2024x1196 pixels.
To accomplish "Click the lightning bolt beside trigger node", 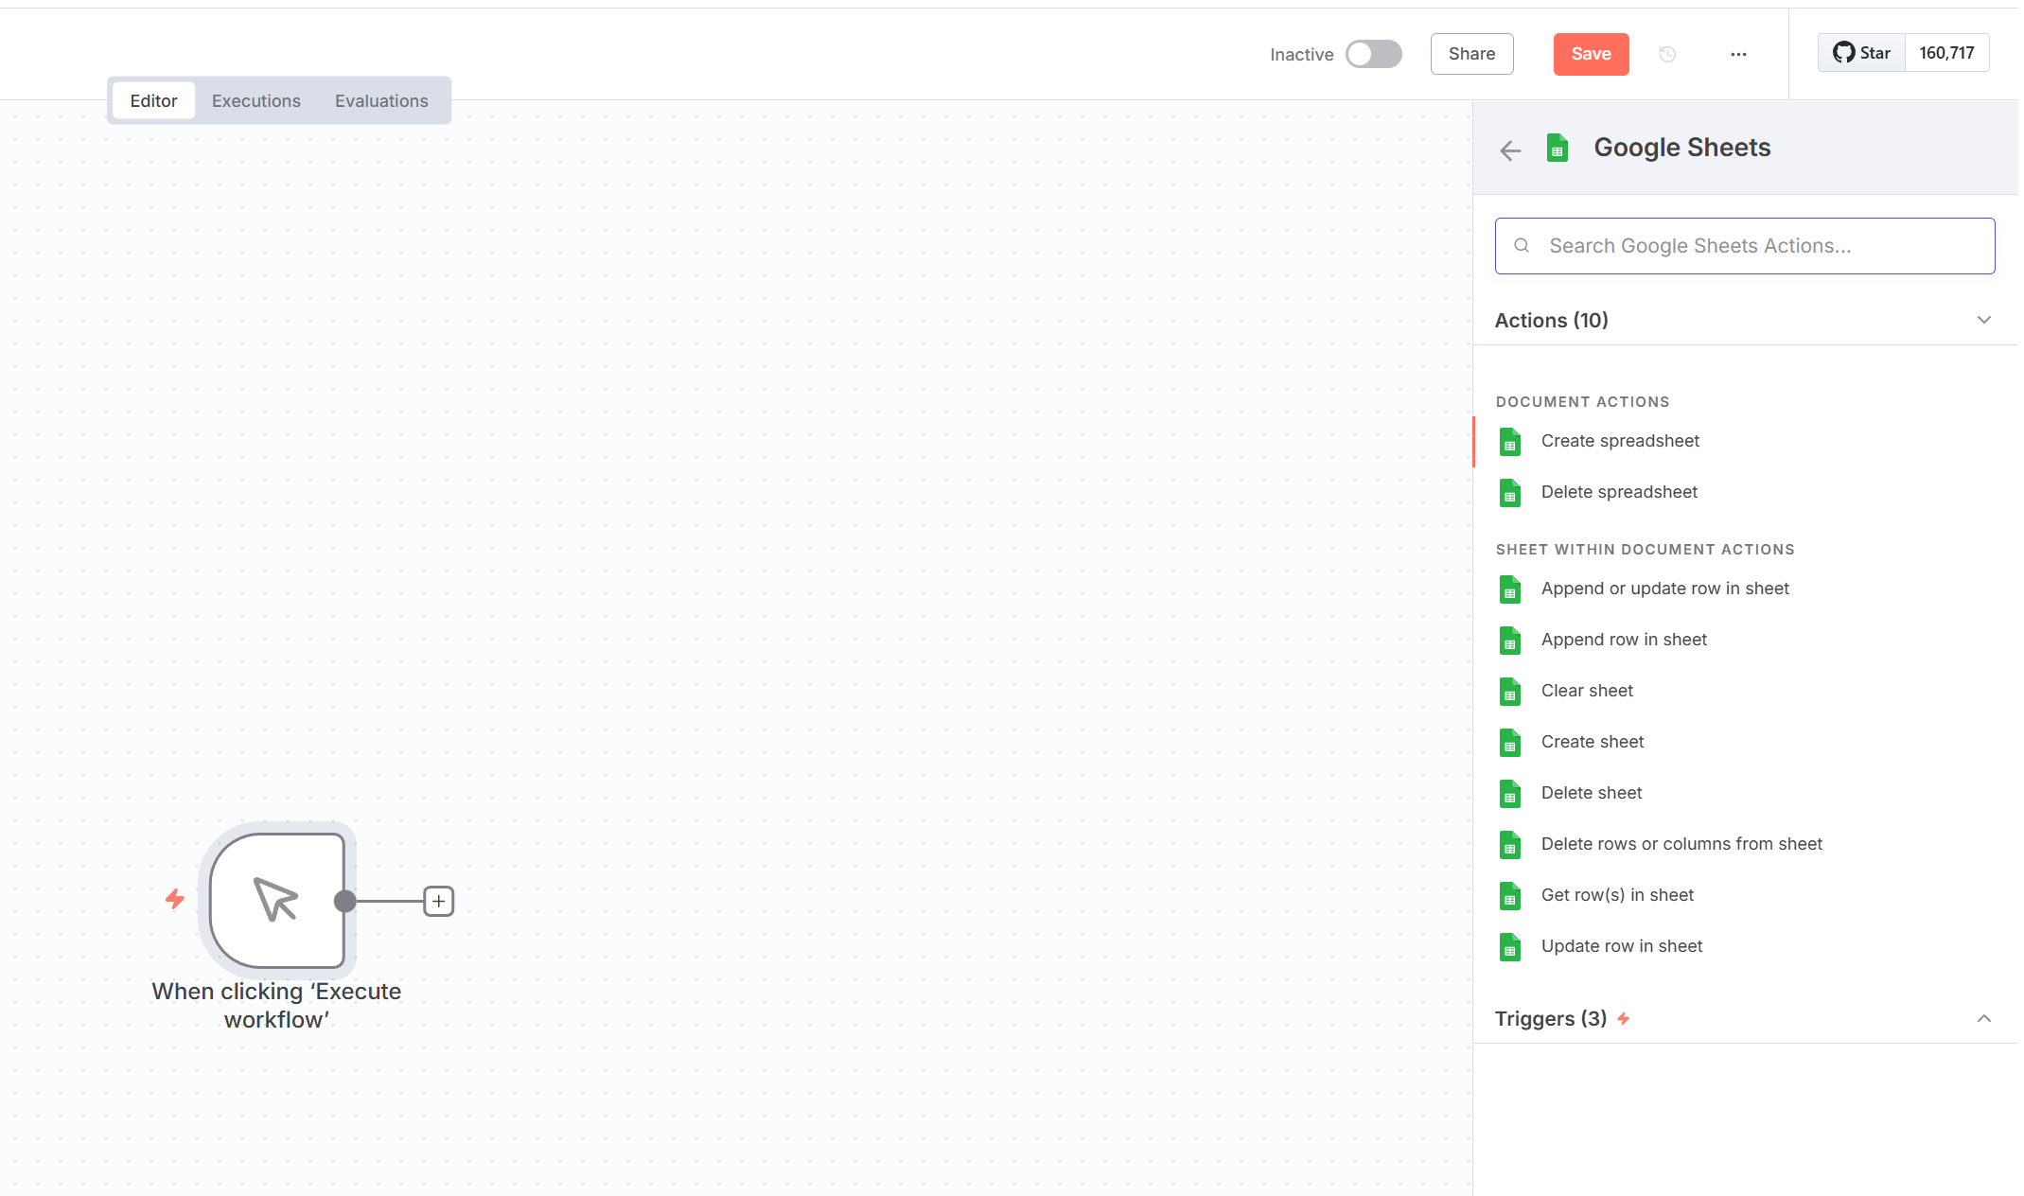I will [x=175, y=899].
